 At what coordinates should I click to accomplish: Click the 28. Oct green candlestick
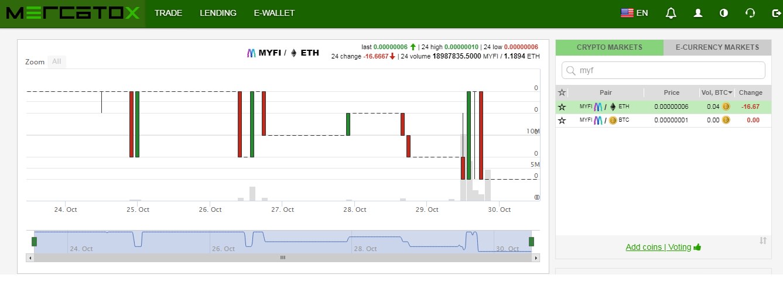(348, 124)
